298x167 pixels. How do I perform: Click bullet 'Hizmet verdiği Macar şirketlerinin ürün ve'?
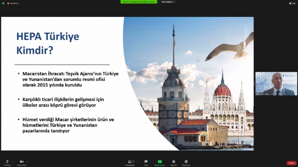68,125
